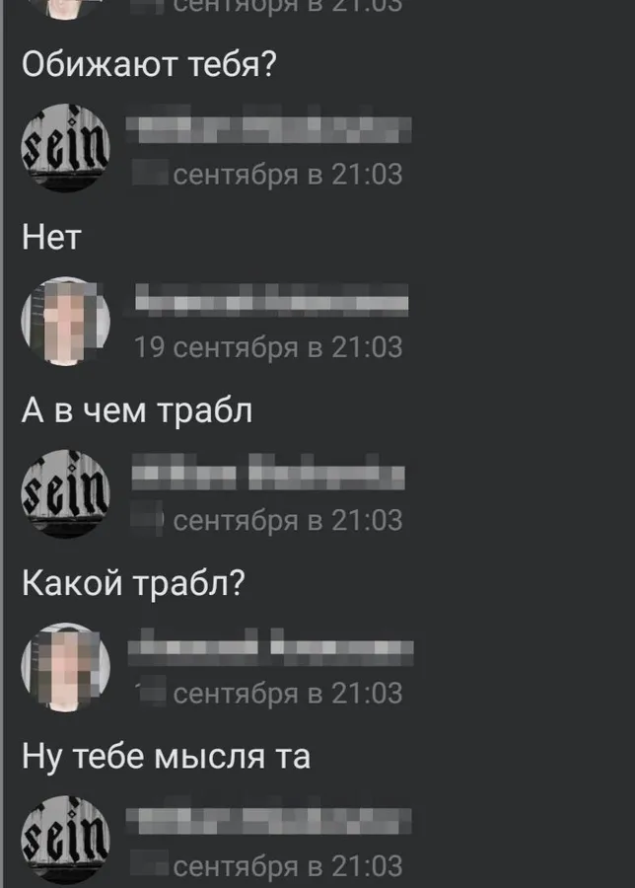The height and width of the screenshot is (888, 635).
Task: Open the blurred sender name above the 'Нет' message
Action: (269, 129)
